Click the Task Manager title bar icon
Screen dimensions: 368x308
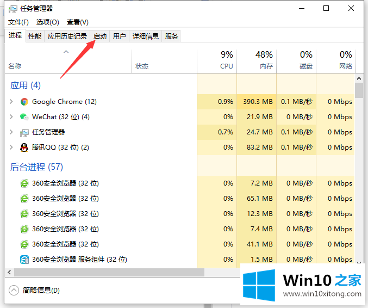tap(13, 9)
